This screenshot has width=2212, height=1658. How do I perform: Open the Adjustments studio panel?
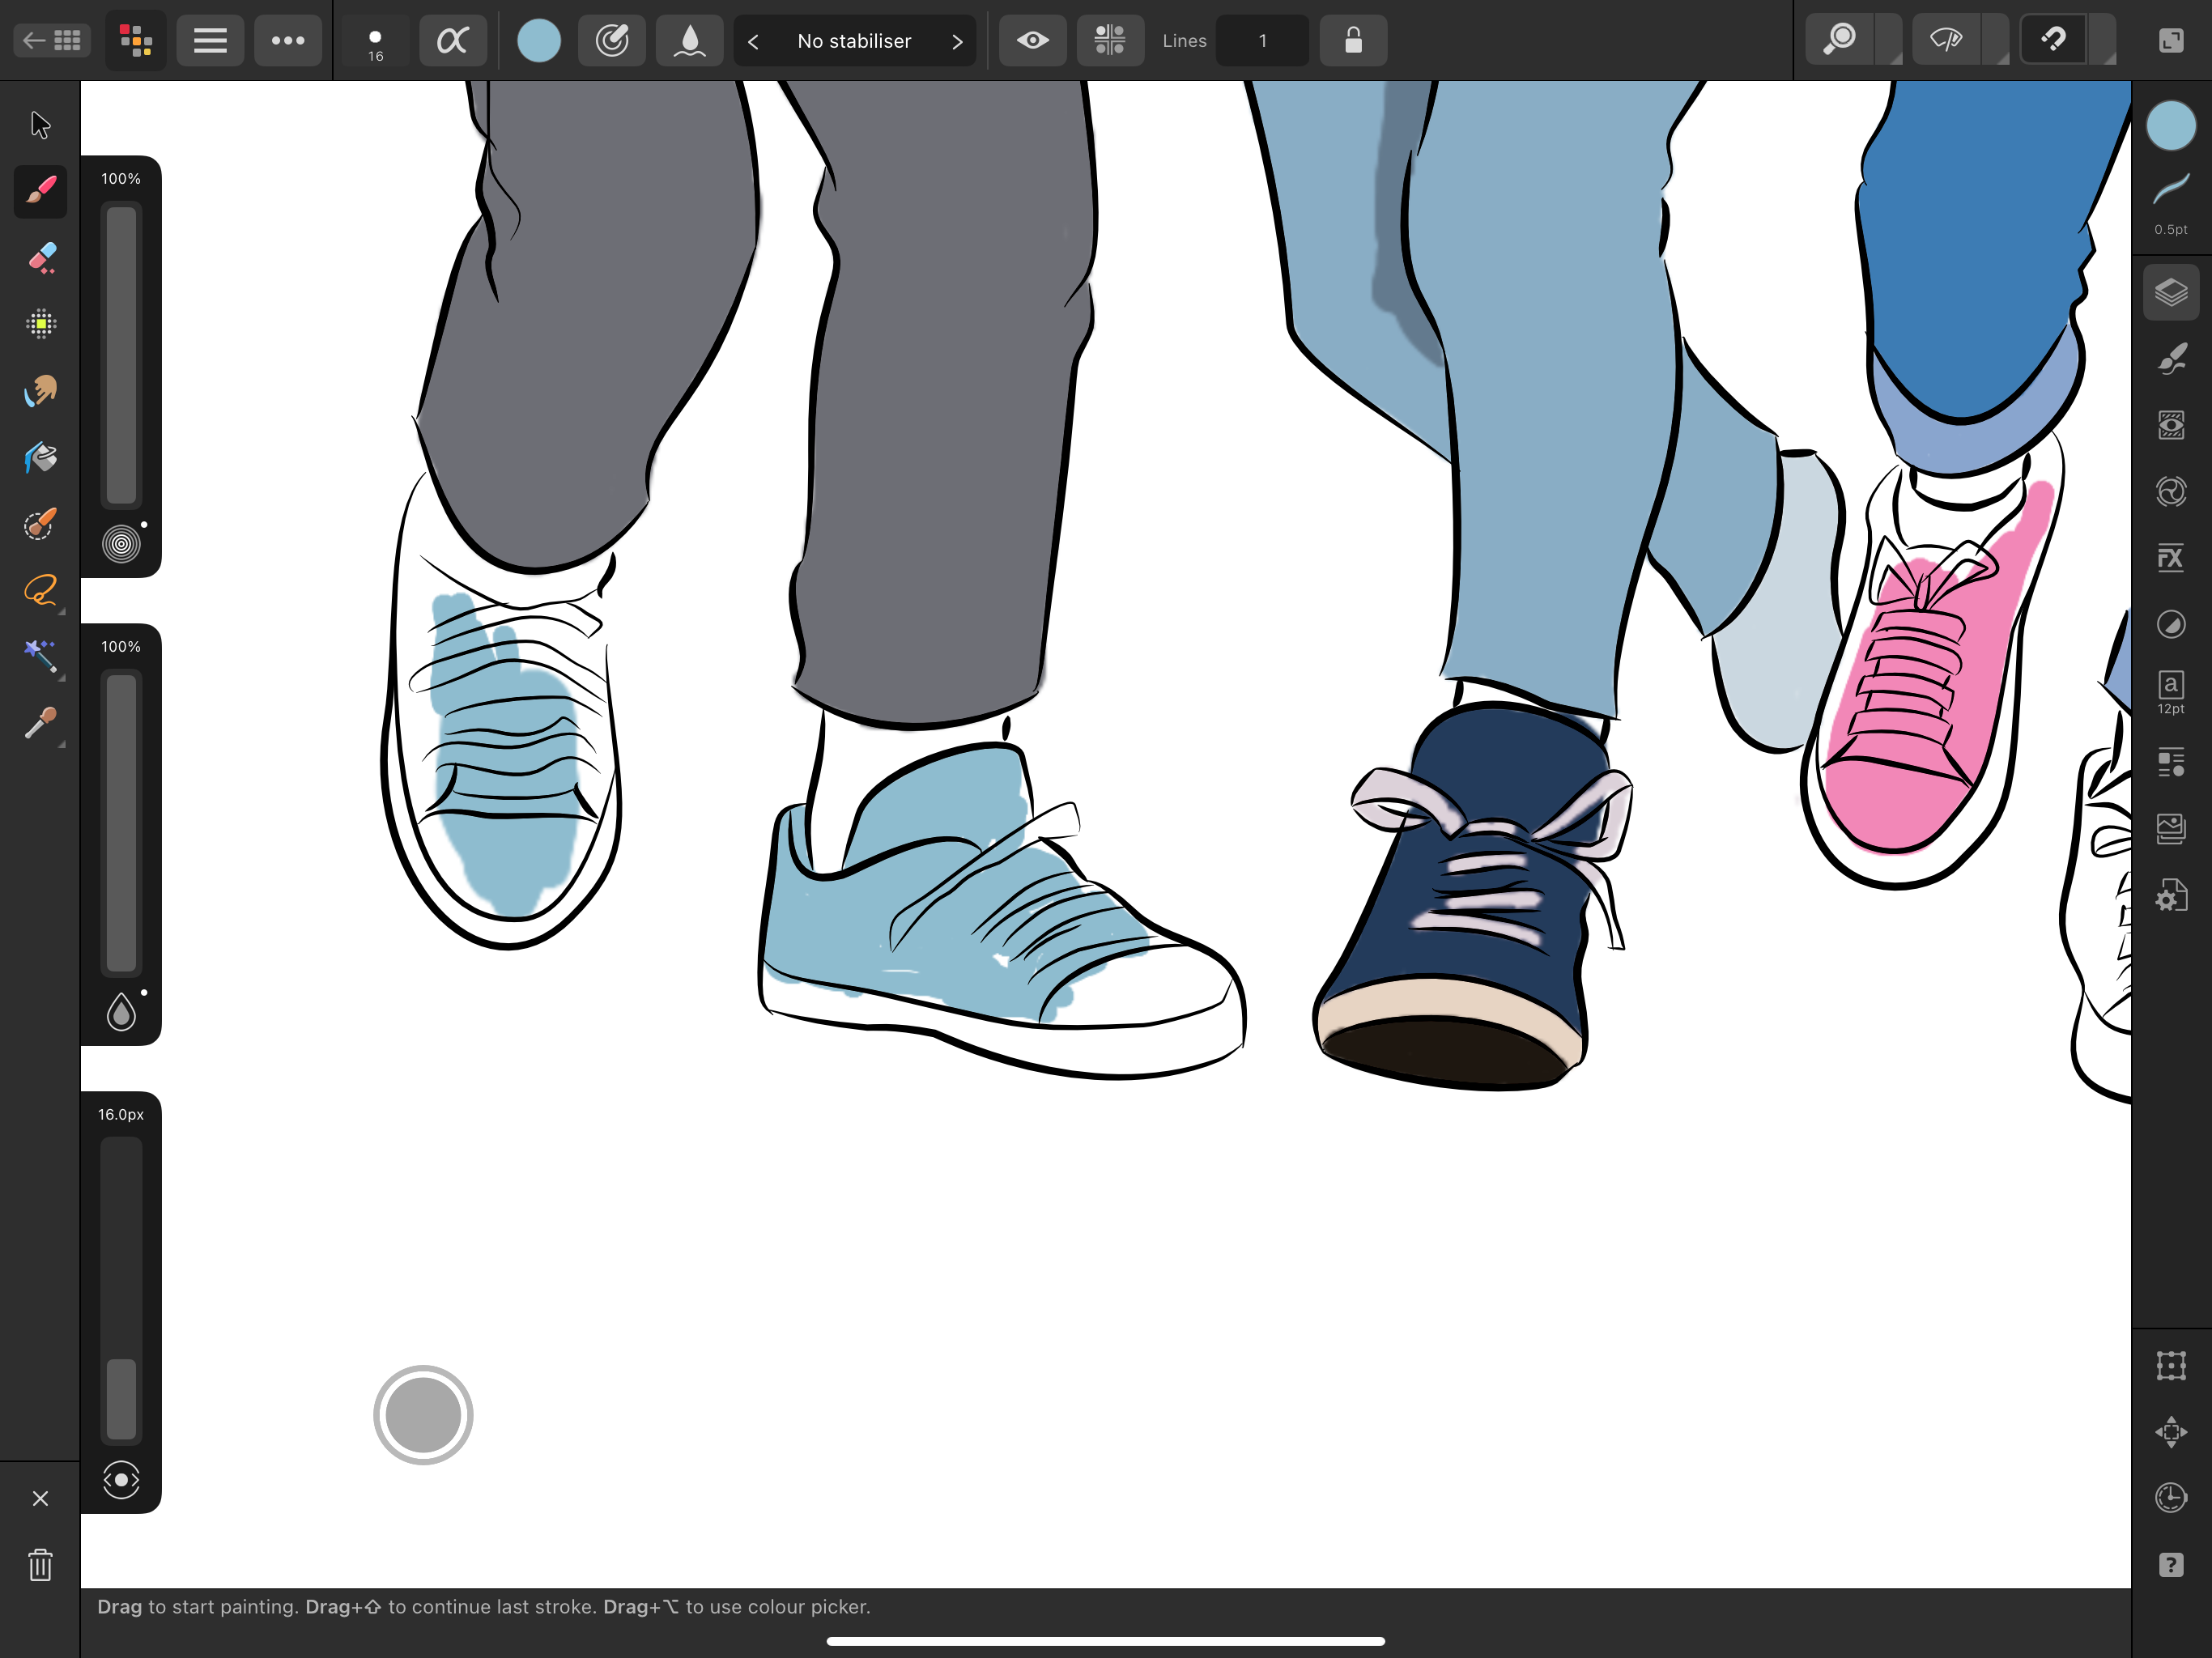[2170, 625]
